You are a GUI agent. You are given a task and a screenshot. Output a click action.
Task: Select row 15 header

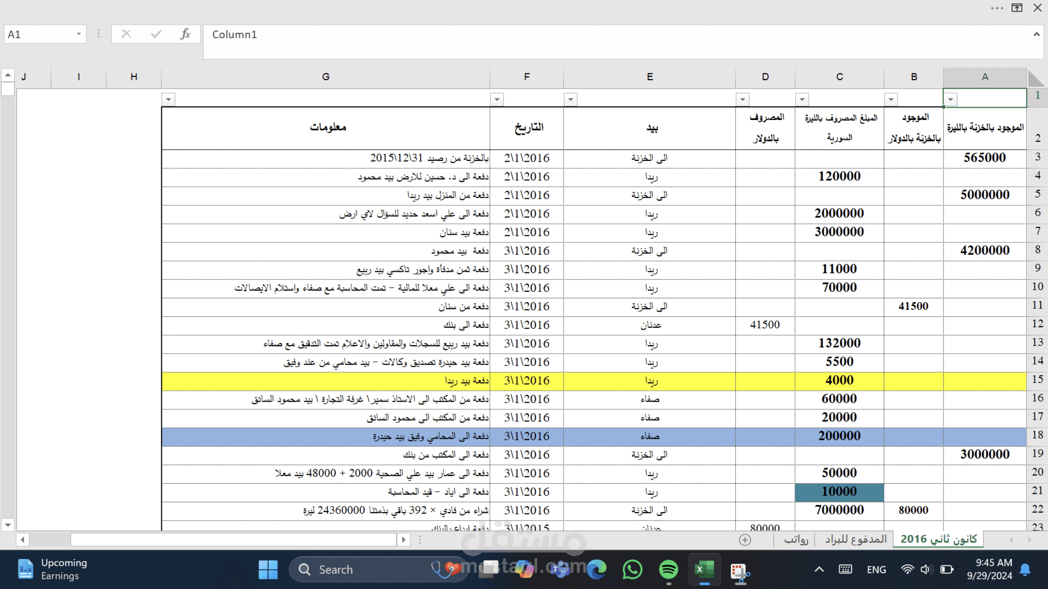click(1038, 380)
